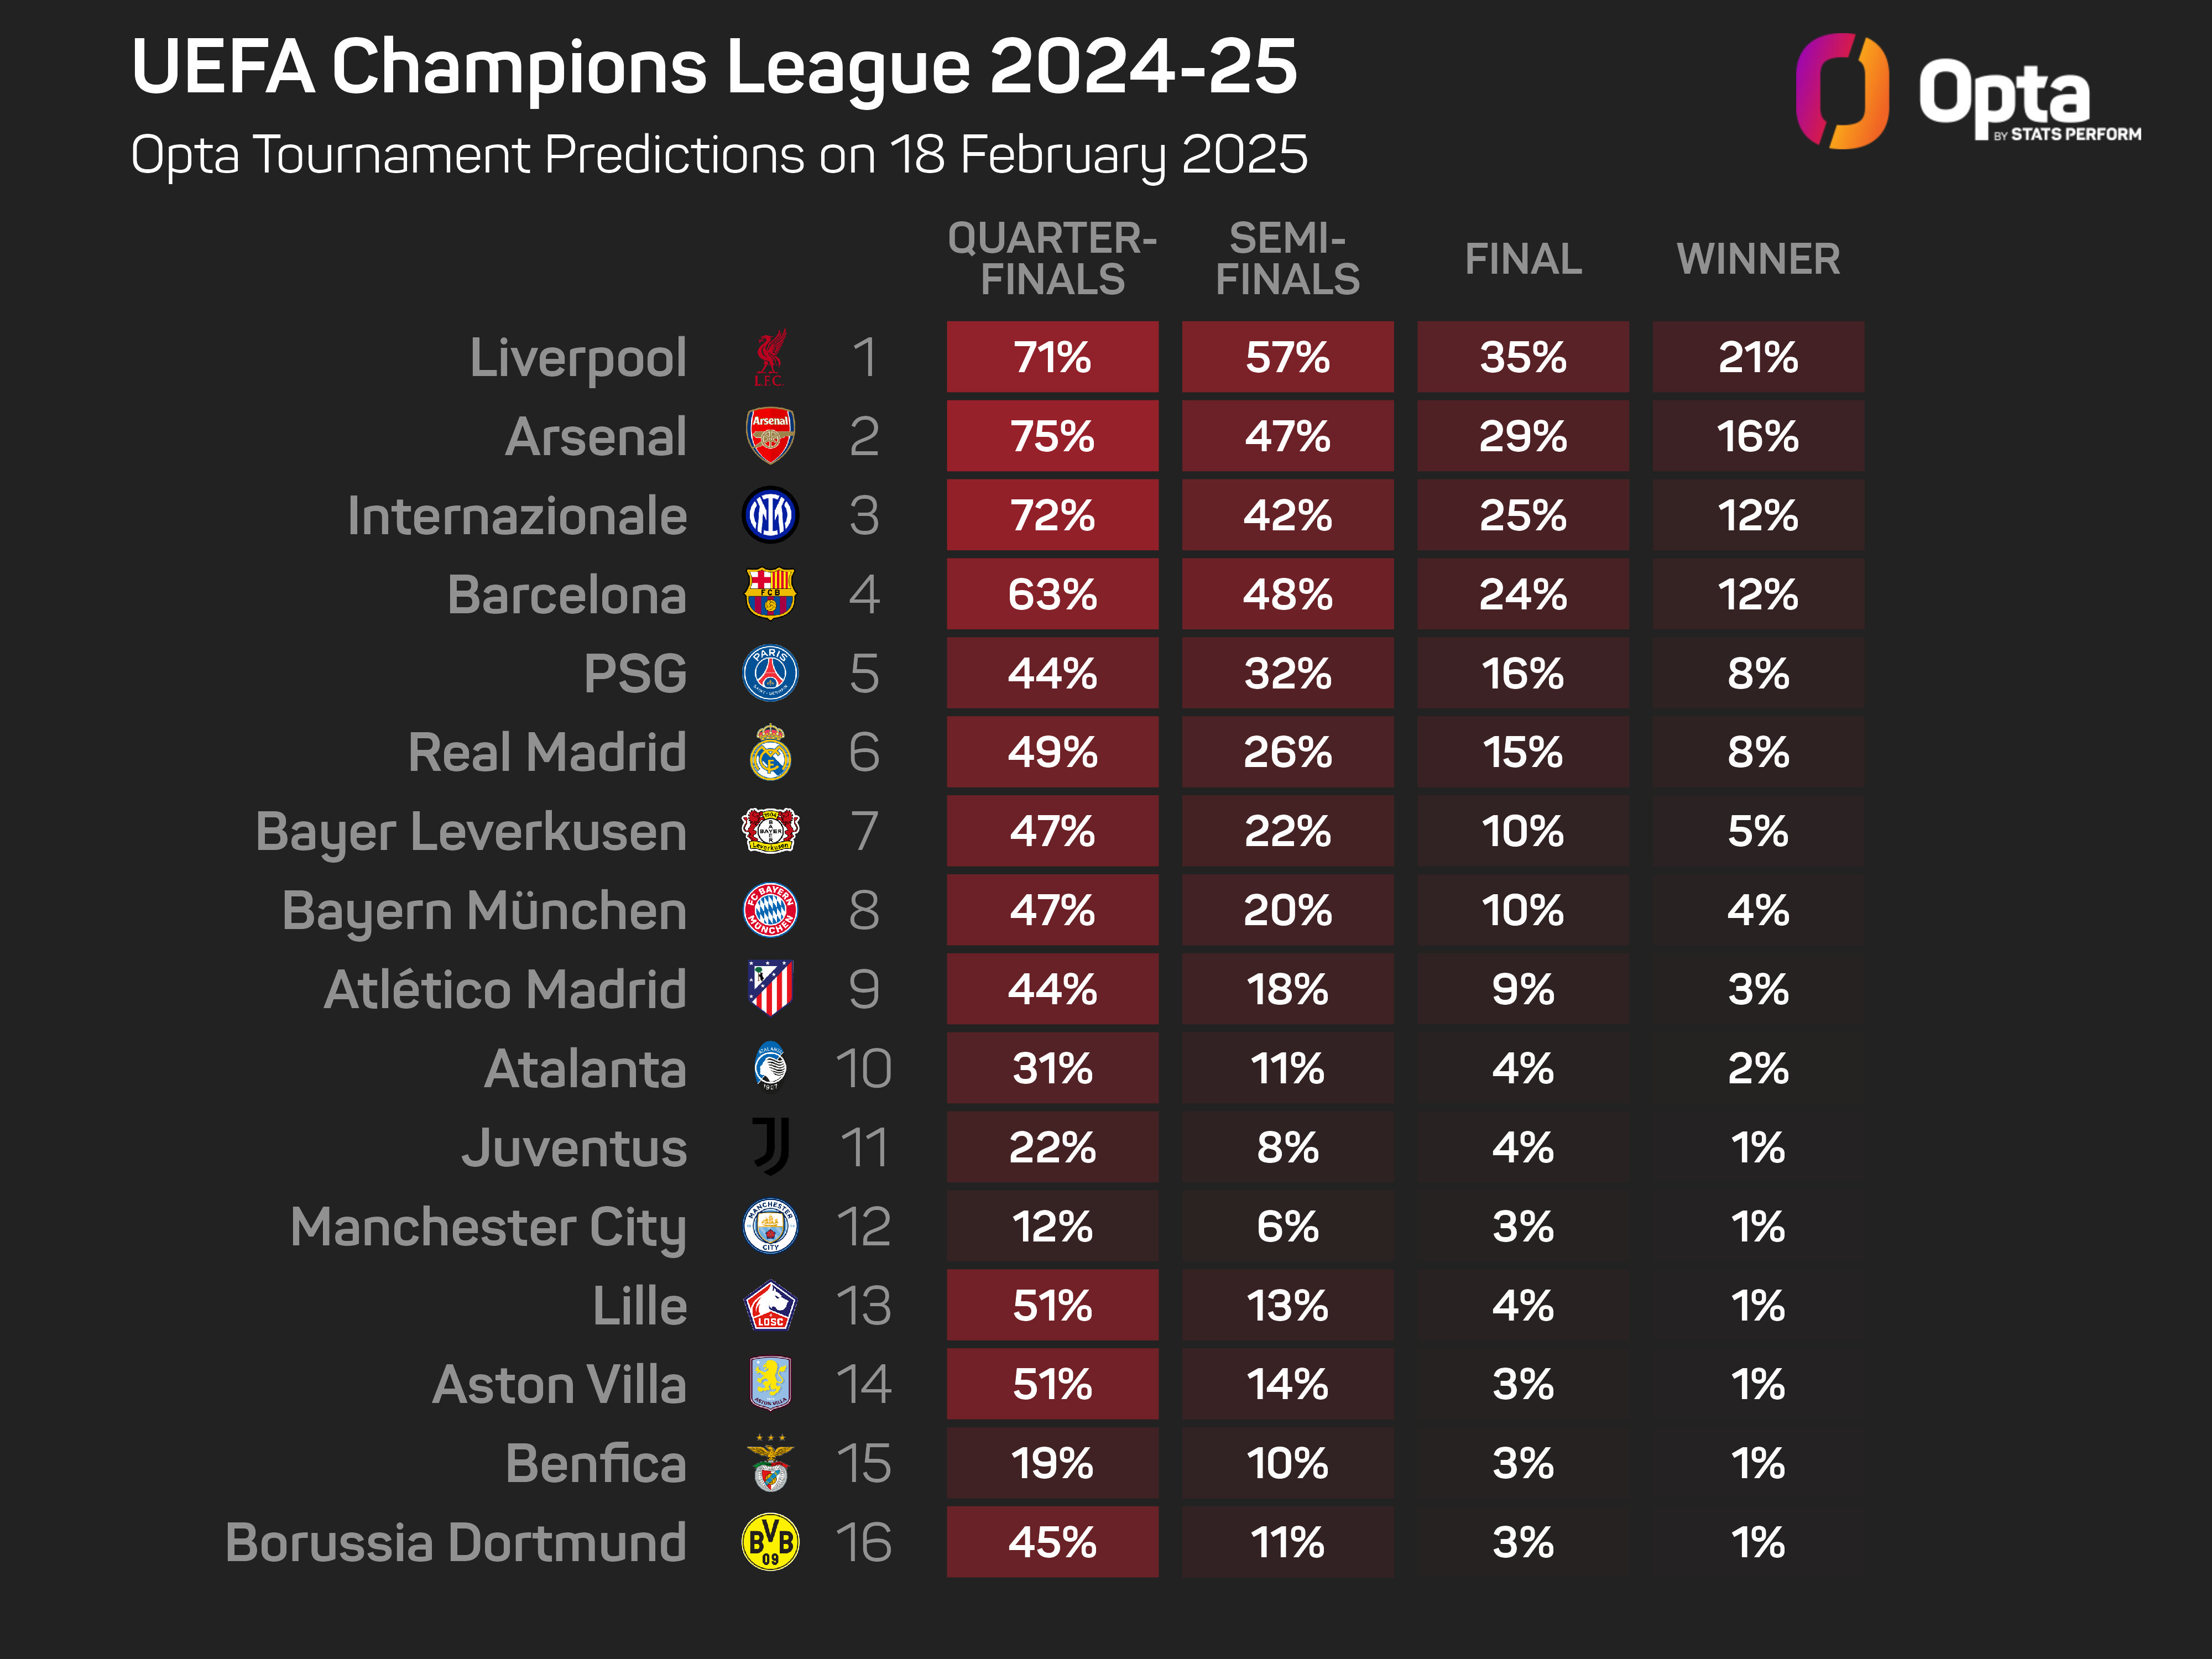Click the UEFA Champions League 2024-25 title

[x=714, y=67]
